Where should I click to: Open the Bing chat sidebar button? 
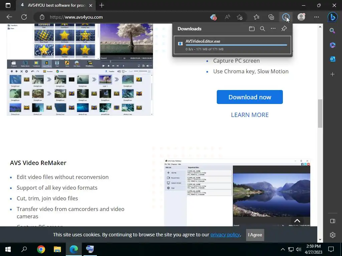pyautogui.click(x=332, y=17)
